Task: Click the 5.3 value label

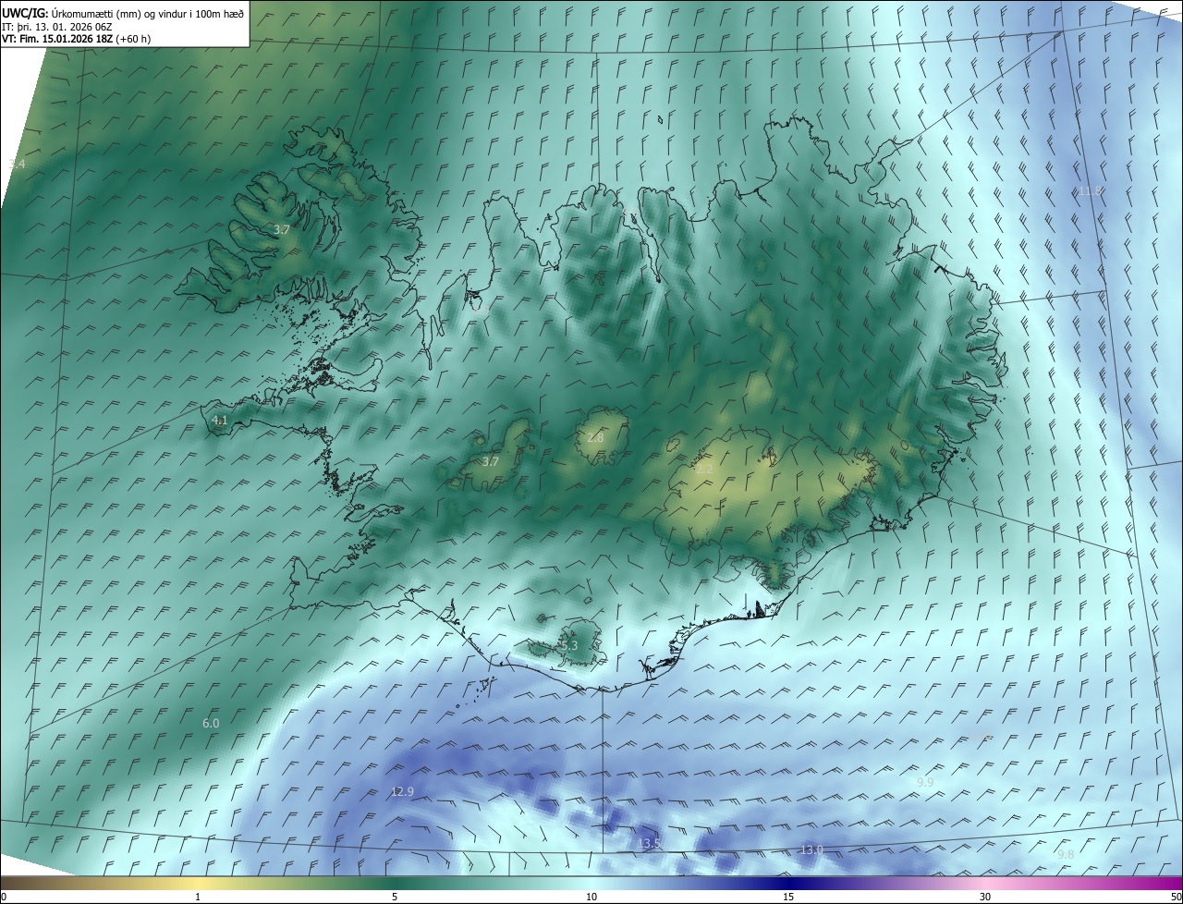Action: (568, 645)
